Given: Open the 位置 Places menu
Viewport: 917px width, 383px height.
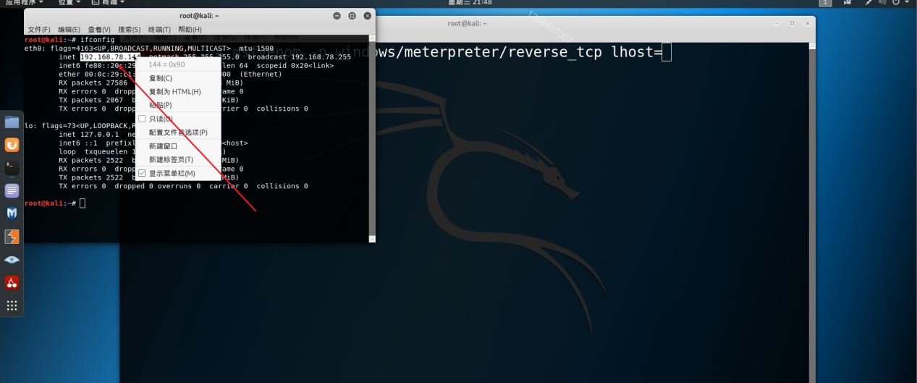Looking at the screenshot, I should [x=69, y=3].
